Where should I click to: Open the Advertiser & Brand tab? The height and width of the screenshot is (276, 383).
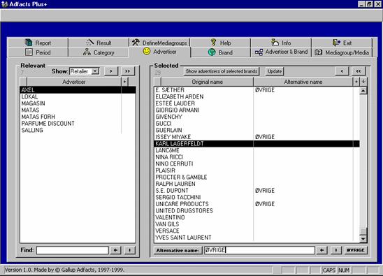281,52
